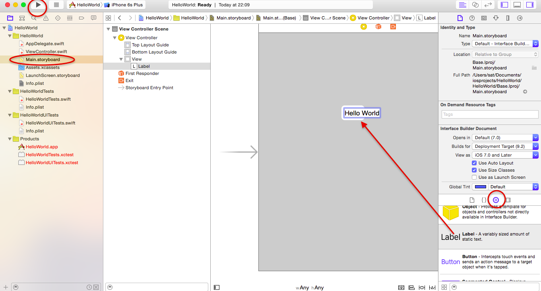Show the Project navigator

point(10,18)
